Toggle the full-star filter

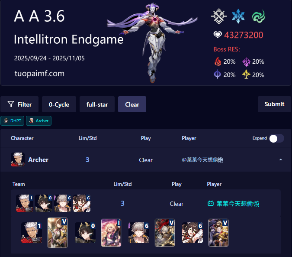click(97, 104)
